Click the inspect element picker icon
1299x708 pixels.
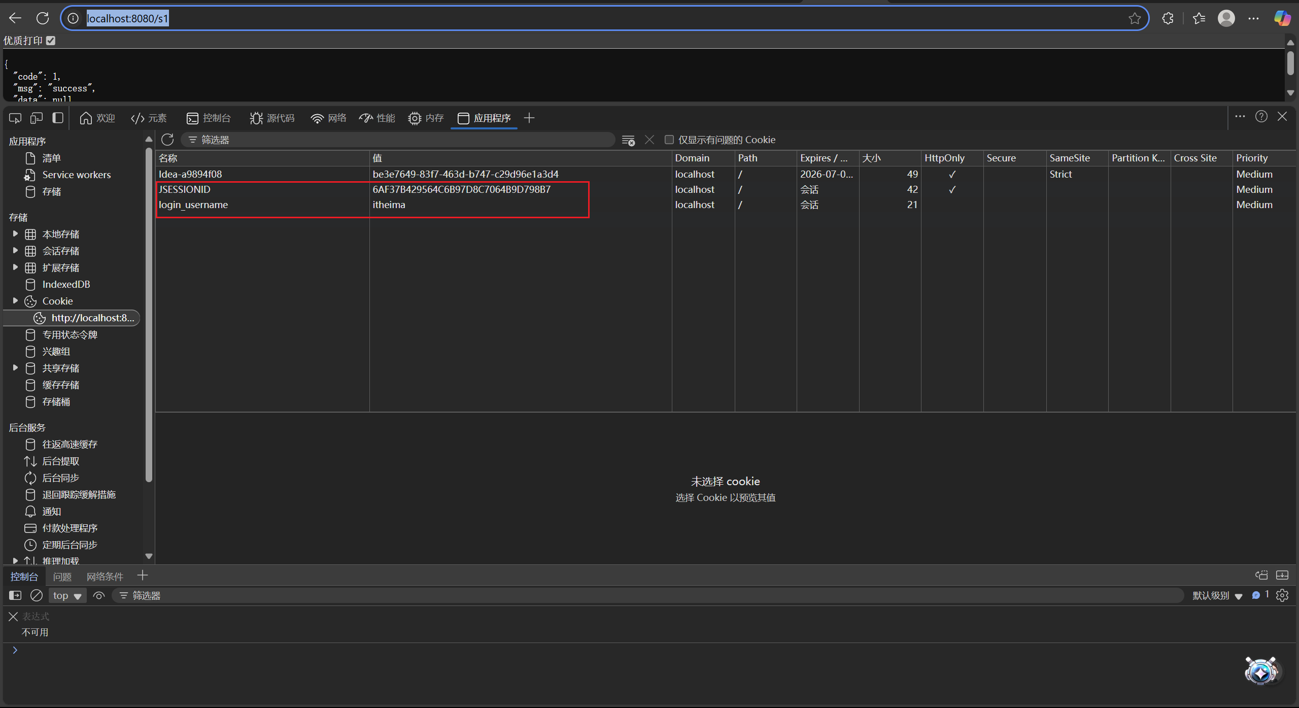15,118
